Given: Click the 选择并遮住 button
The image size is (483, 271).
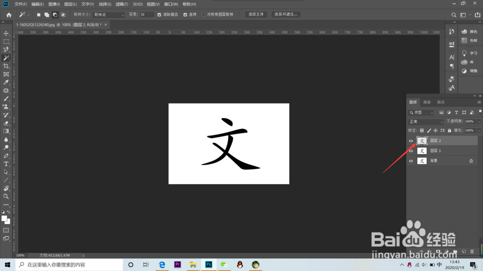Looking at the screenshot, I should pos(286,14).
